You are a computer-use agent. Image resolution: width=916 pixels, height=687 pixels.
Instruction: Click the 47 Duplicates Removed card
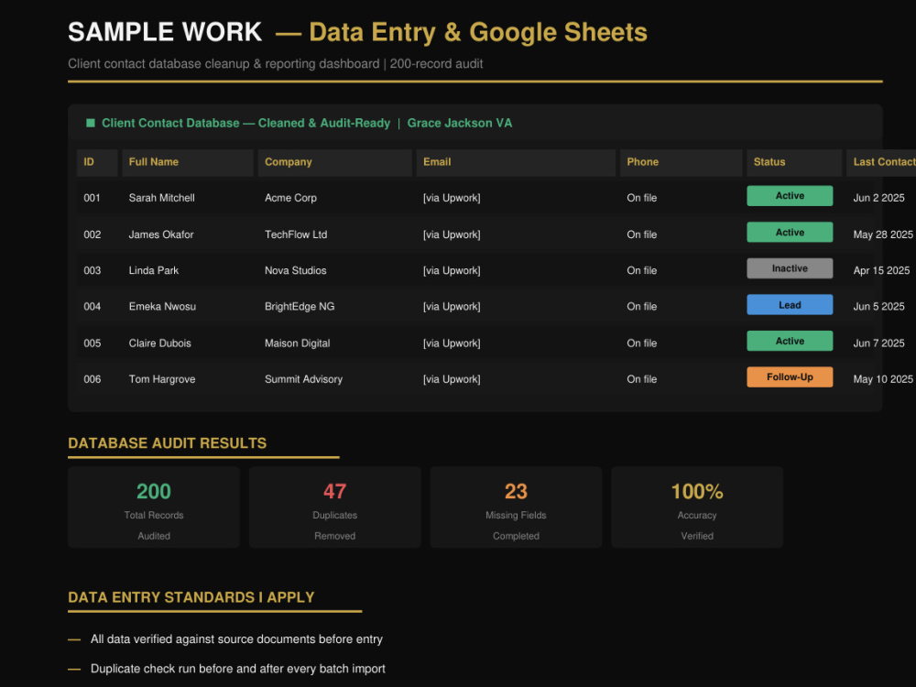pos(334,507)
